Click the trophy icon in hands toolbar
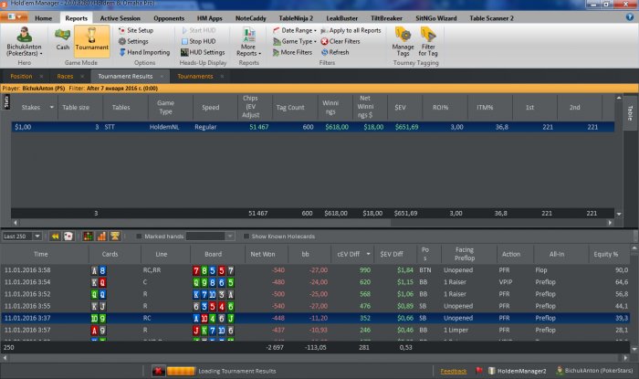Image resolution: width=639 pixels, height=379 pixels. point(115,236)
